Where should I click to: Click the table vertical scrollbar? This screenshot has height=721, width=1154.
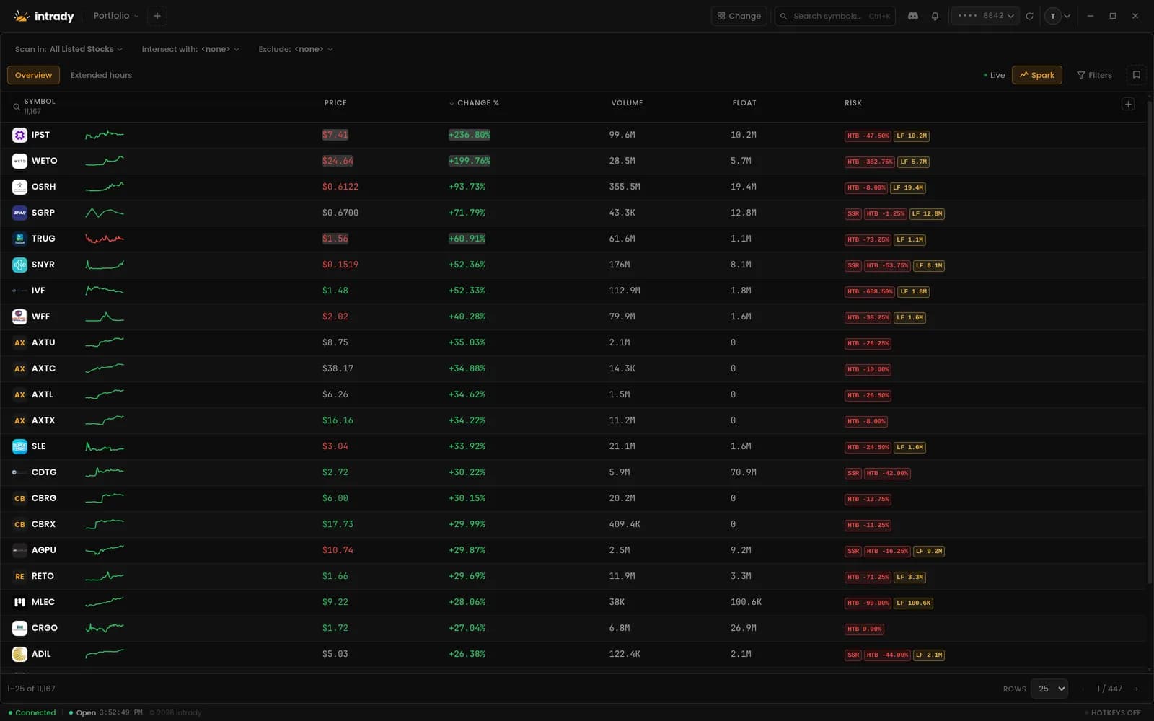tap(1150, 342)
